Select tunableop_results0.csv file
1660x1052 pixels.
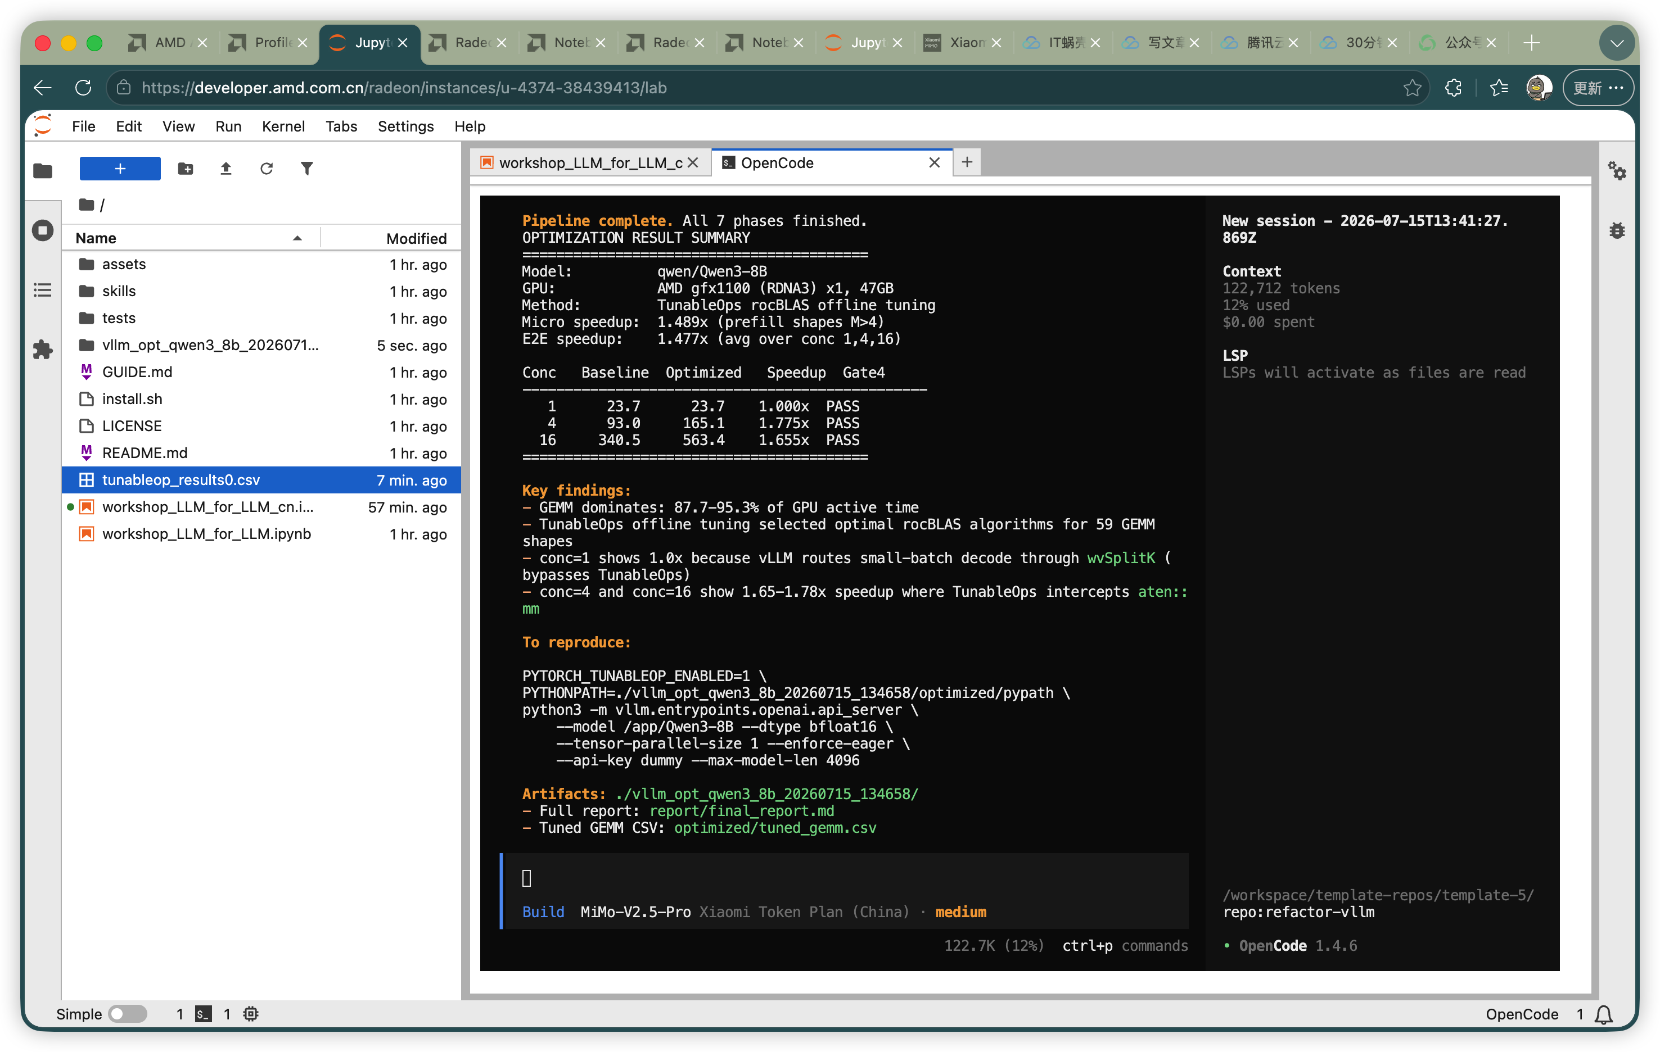(x=260, y=479)
